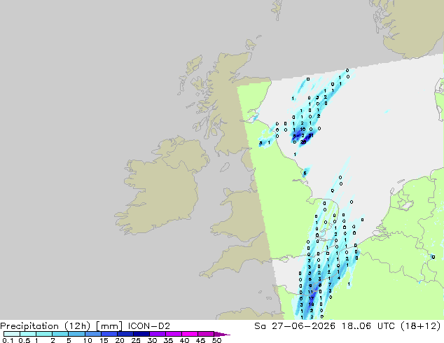Click the legend label '15'

point(104,340)
